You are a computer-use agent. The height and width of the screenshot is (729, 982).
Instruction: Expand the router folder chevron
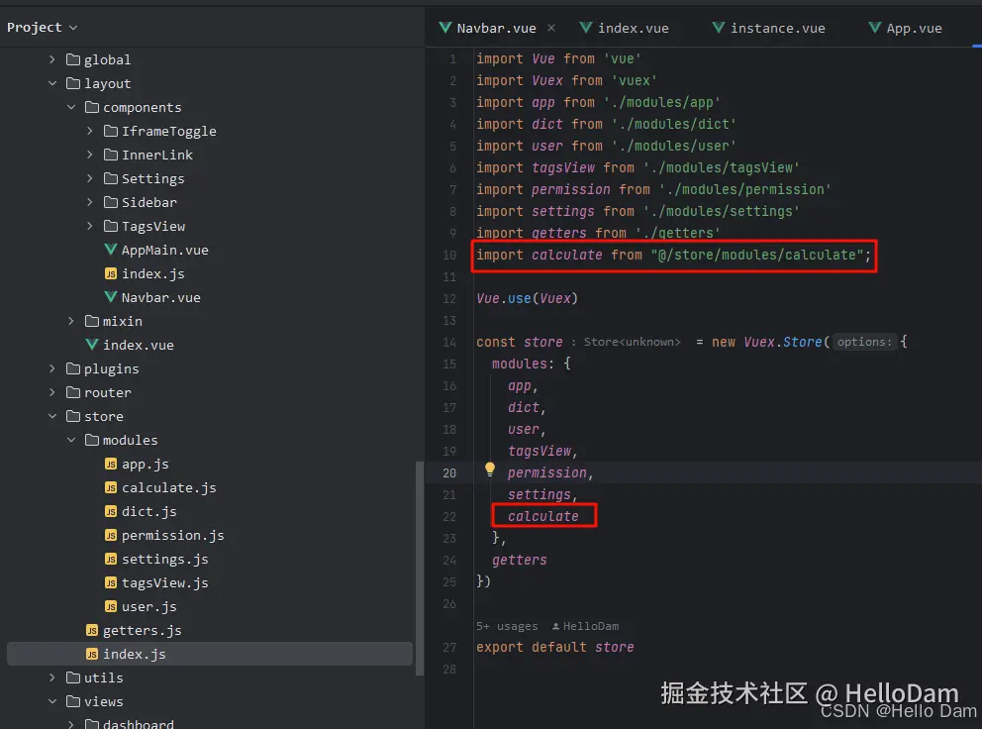click(52, 392)
